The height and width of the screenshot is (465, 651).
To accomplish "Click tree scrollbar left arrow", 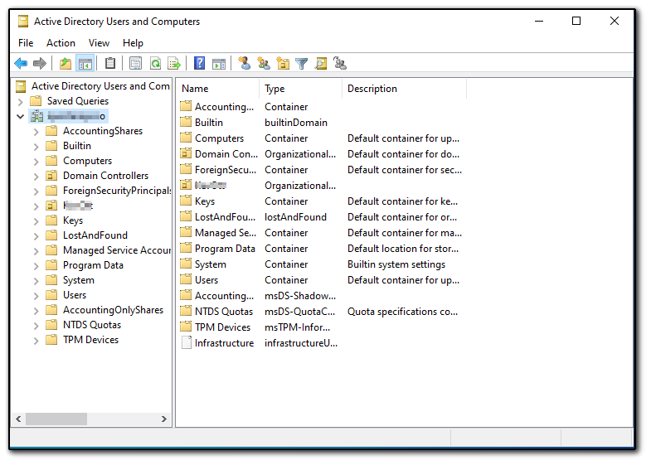I will tap(19, 419).
